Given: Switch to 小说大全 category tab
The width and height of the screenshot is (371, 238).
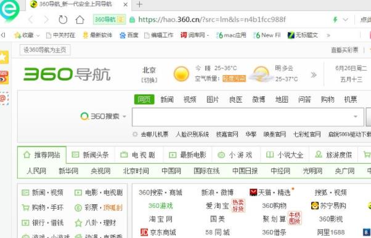Looking at the screenshot, I should click(x=285, y=155).
